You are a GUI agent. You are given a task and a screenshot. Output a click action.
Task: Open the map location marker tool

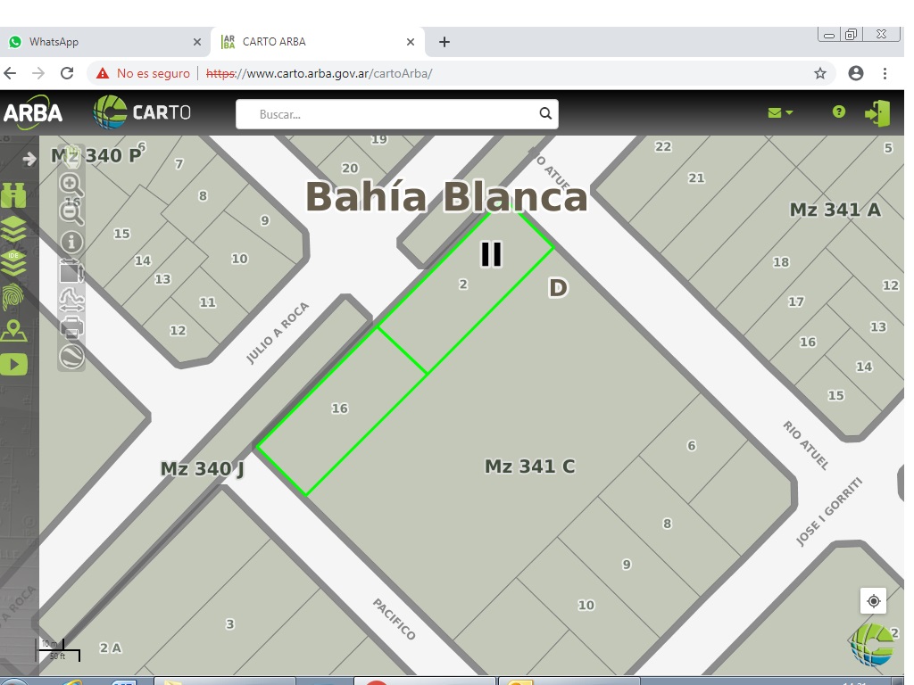click(x=13, y=331)
